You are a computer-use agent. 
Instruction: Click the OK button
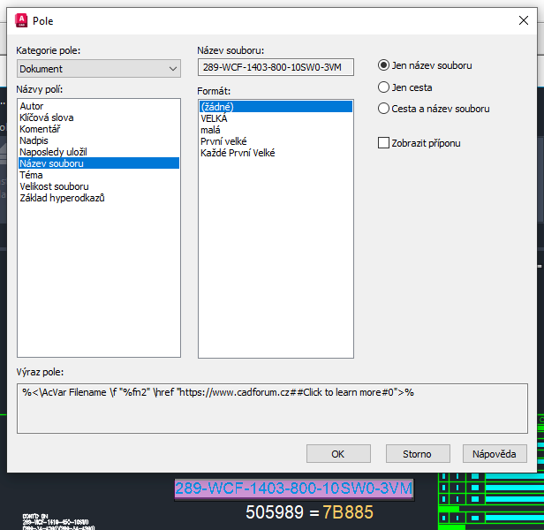pos(338,454)
